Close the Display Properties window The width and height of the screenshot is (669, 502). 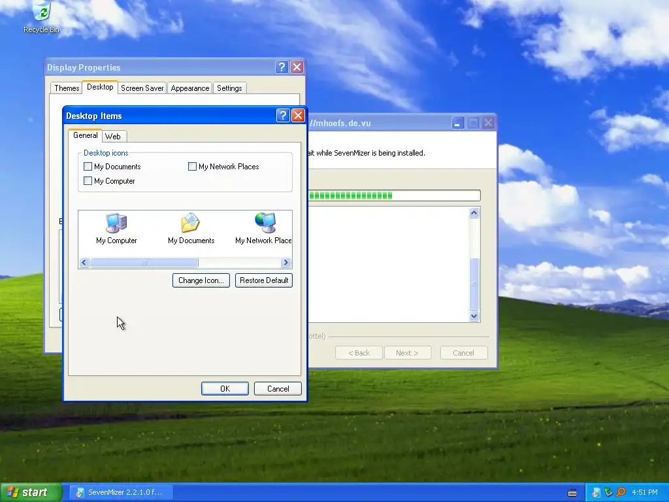[x=297, y=67]
